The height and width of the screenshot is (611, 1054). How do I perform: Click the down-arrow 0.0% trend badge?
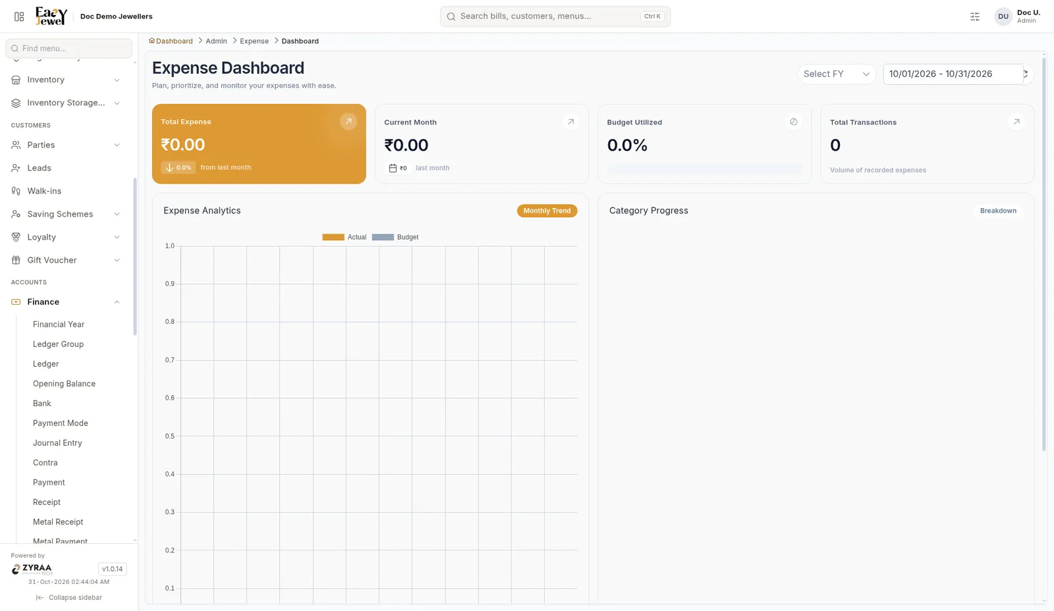[x=178, y=167]
